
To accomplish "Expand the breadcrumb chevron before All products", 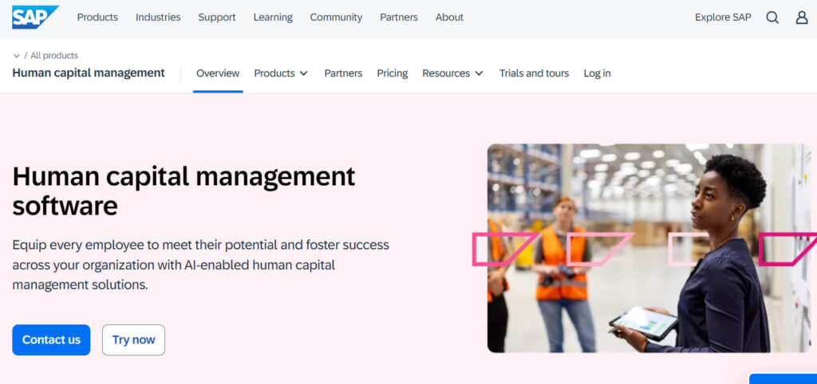I will click(17, 56).
